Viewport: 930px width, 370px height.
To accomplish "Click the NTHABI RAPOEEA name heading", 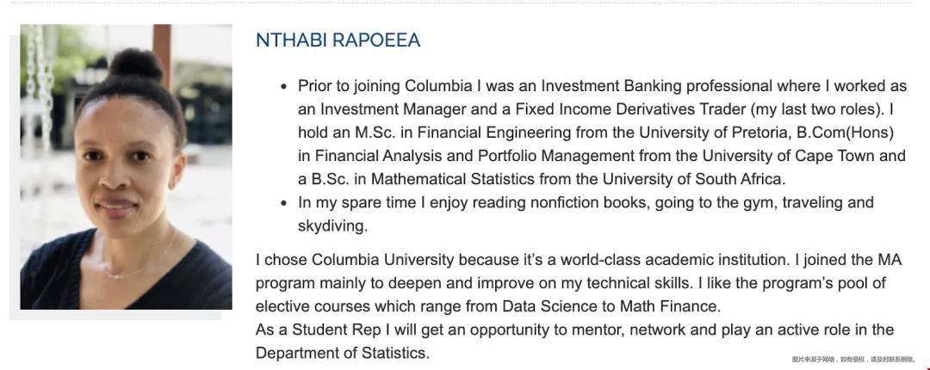I will pyautogui.click(x=338, y=40).
